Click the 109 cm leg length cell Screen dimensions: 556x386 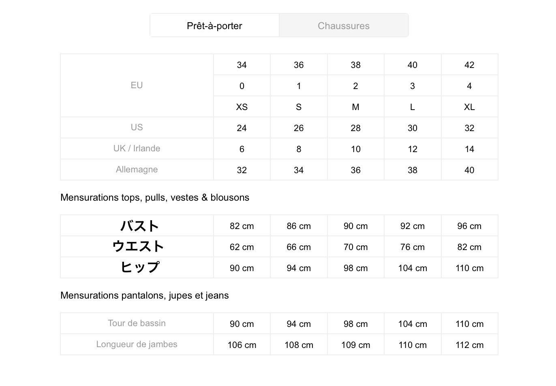tap(355, 345)
